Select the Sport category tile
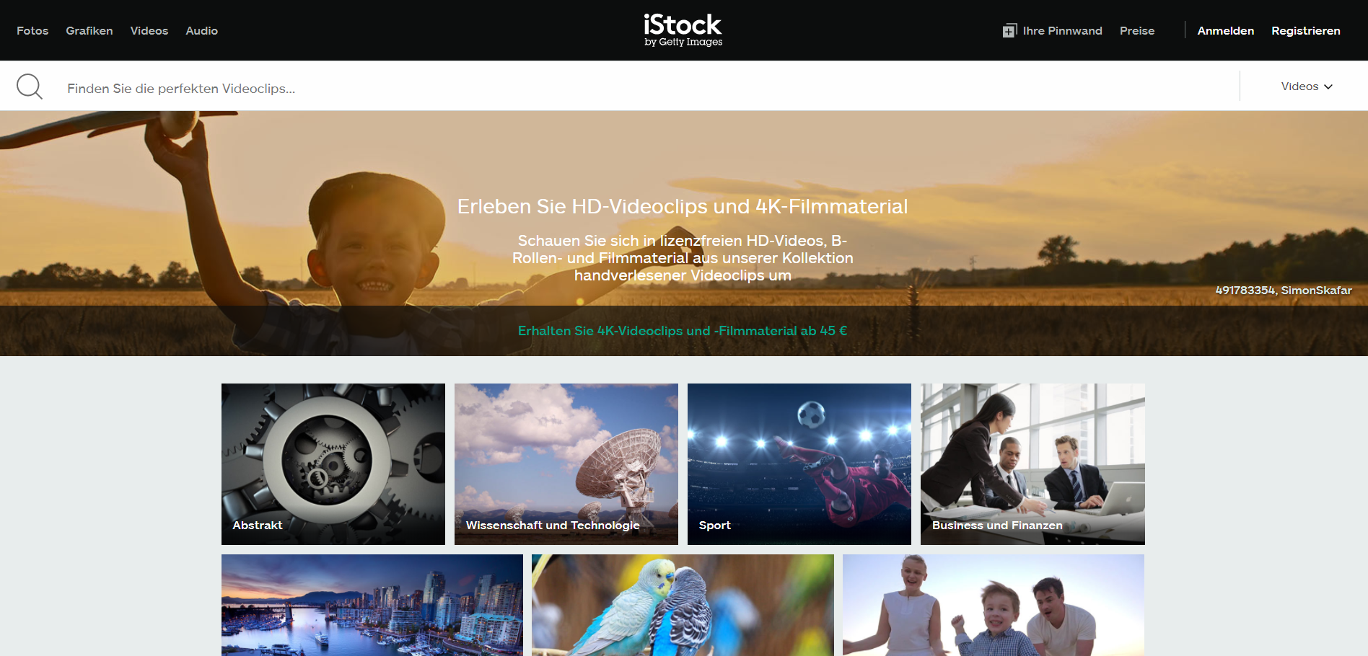Screen dimensions: 1368x656 [x=799, y=464]
